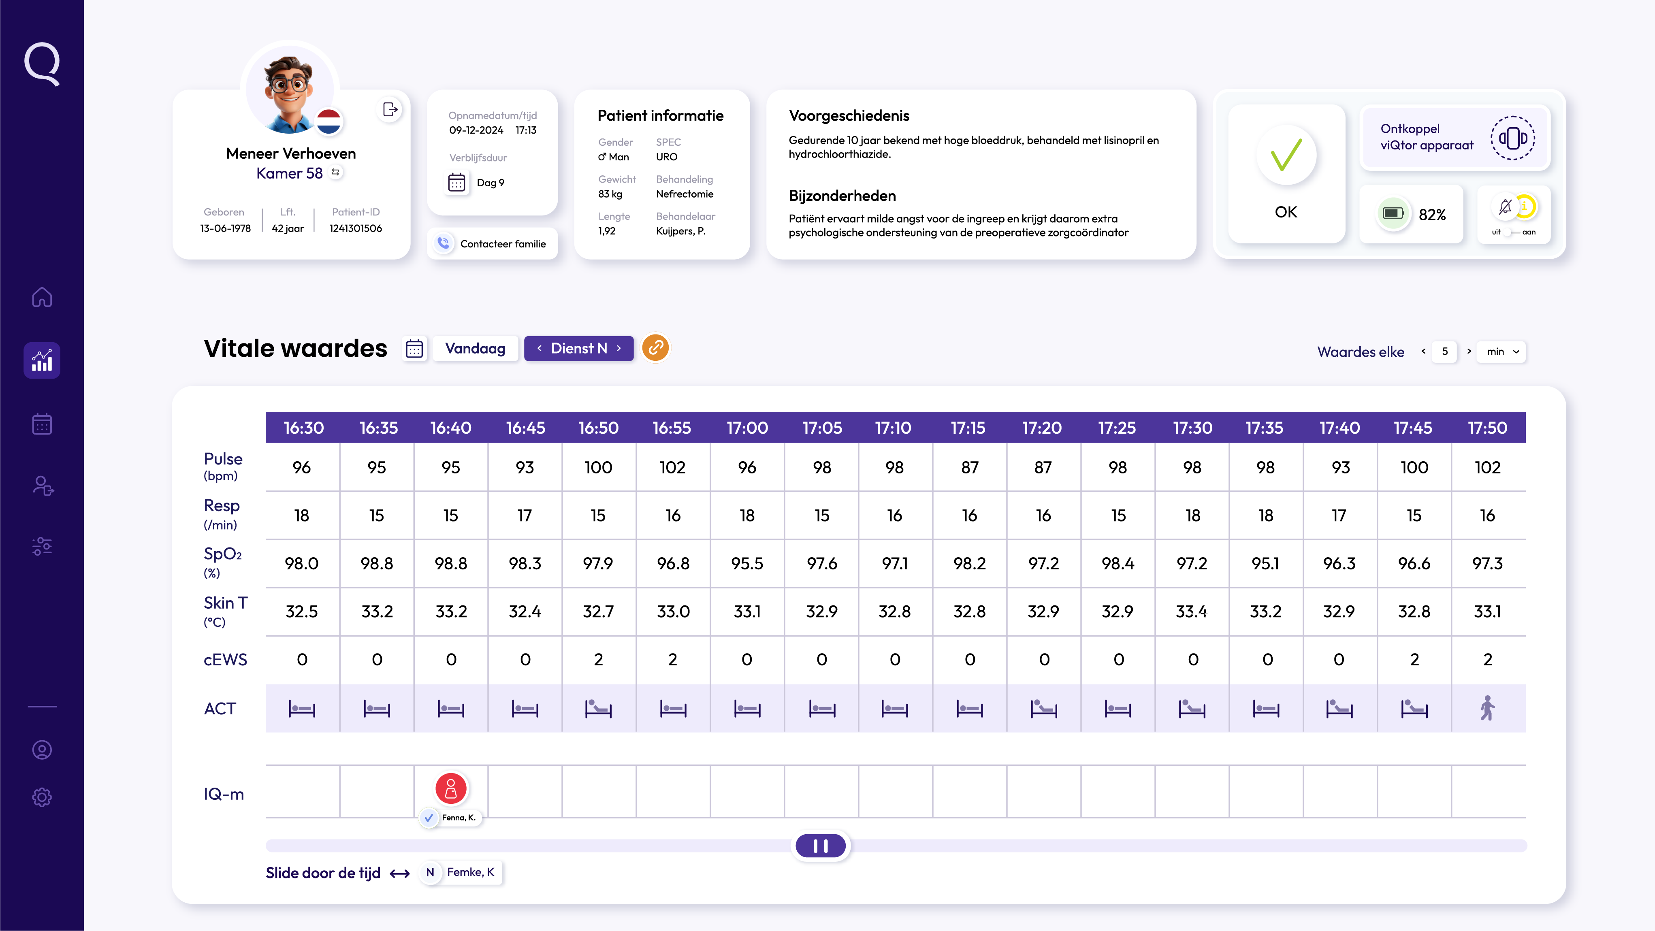Image resolution: width=1655 pixels, height=931 pixels.
Task: Go to home in sidebar
Action: pyautogui.click(x=42, y=297)
